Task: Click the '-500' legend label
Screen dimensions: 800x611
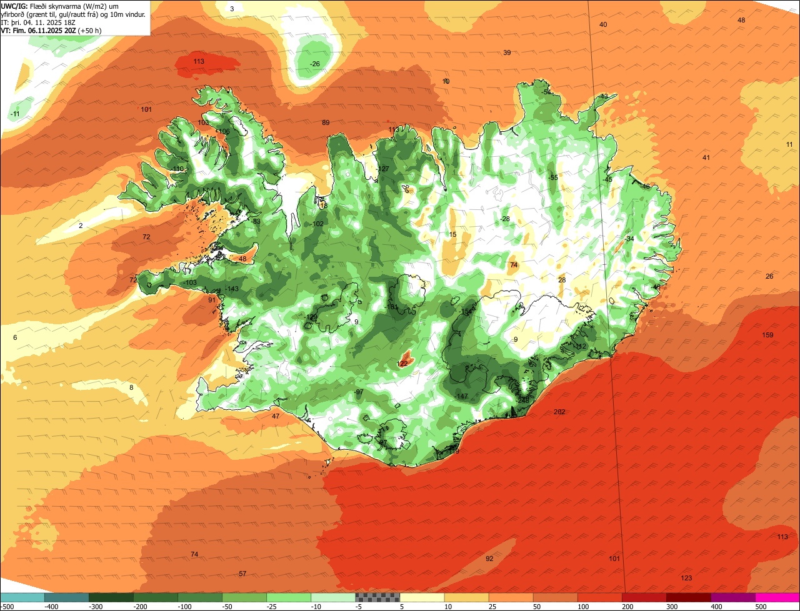Action: click(7, 606)
